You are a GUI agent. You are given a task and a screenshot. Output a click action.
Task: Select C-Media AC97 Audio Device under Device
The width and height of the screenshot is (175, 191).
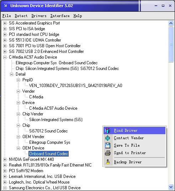53,108
